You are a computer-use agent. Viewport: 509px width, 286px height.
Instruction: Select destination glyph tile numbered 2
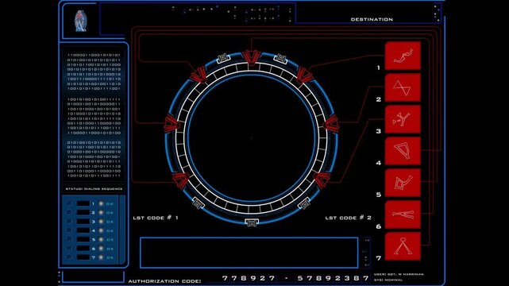click(403, 87)
